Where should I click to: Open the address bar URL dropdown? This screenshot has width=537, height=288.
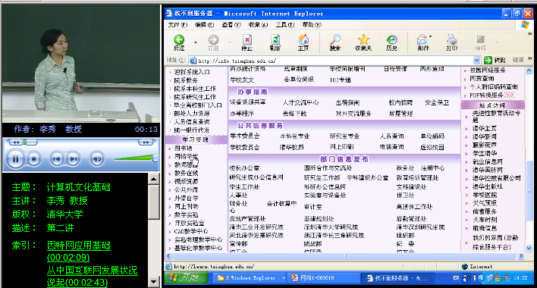tap(476, 61)
